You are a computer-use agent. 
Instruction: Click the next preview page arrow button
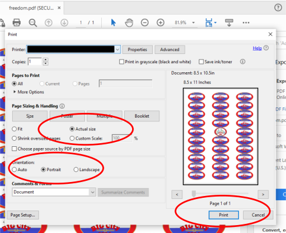(263, 195)
